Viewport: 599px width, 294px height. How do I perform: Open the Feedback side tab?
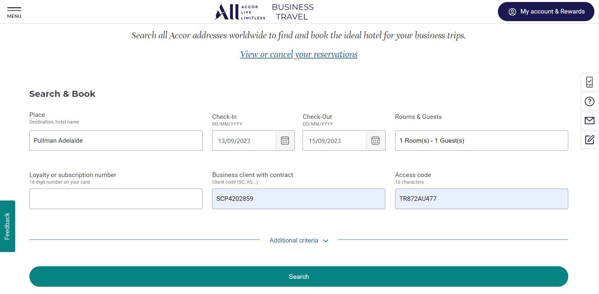[x=8, y=226]
